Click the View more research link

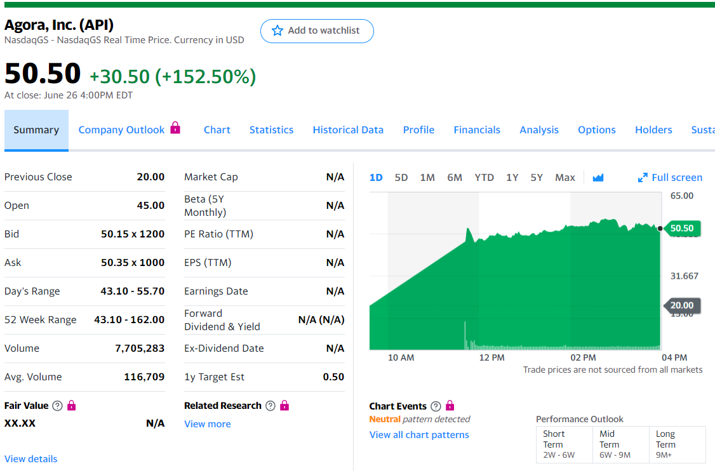coord(208,423)
